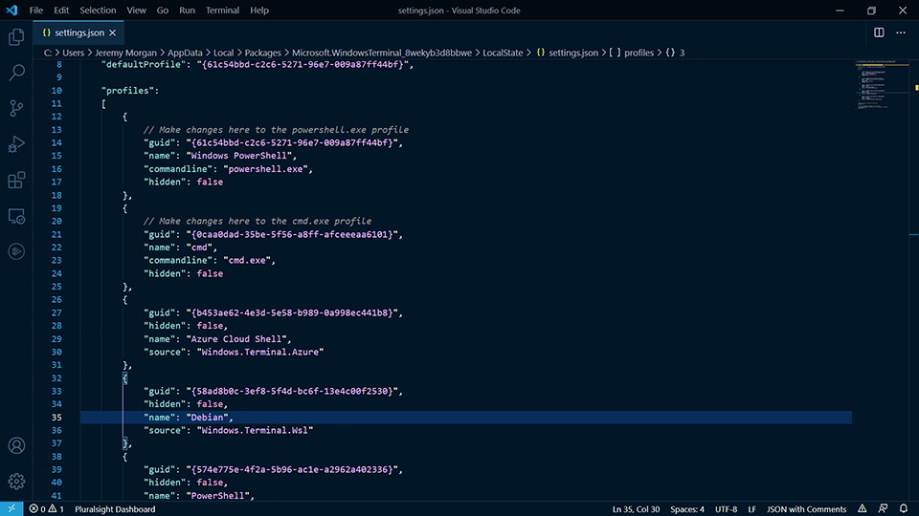Click the VS Code logo icon

[11, 10]
